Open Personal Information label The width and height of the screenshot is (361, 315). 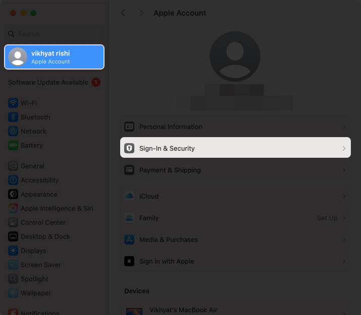[171, 127]
